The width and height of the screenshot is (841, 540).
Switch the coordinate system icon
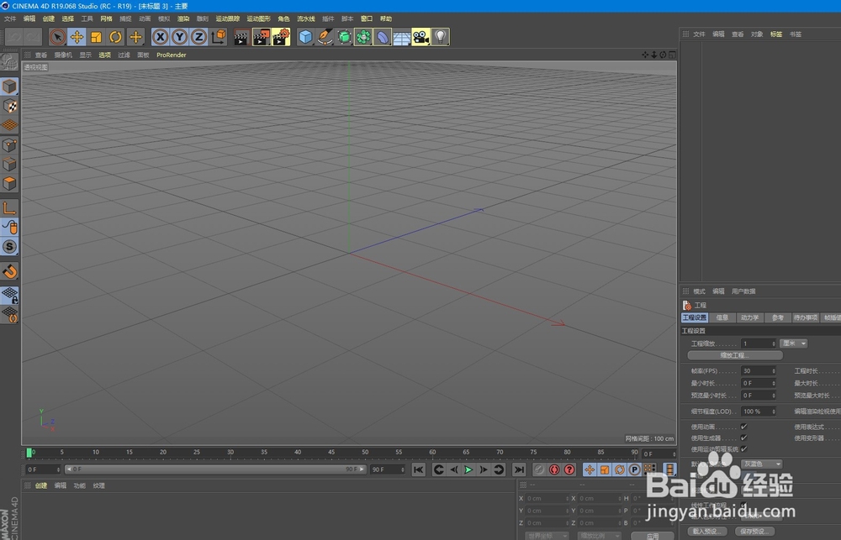[219, 37]
